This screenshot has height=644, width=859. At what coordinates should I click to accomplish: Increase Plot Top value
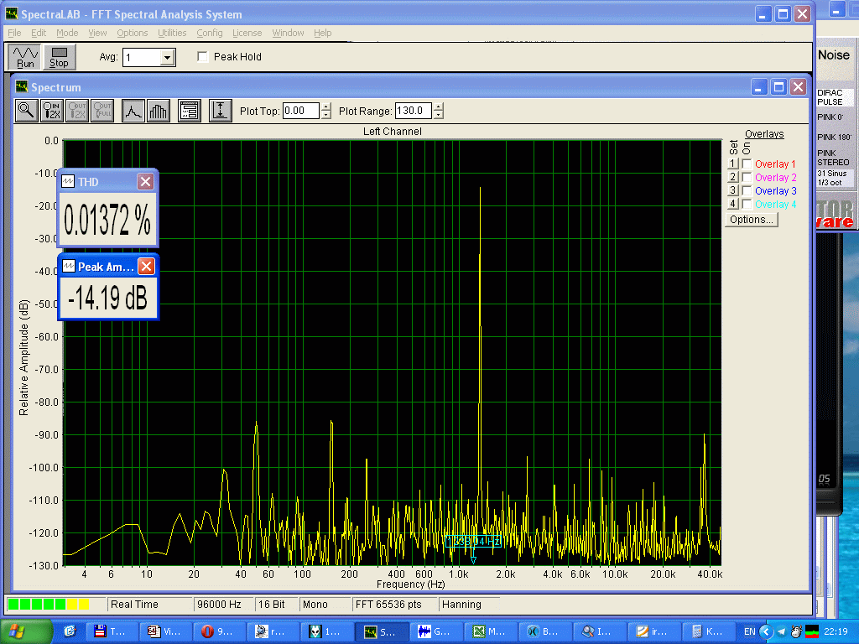coord(326,106)
